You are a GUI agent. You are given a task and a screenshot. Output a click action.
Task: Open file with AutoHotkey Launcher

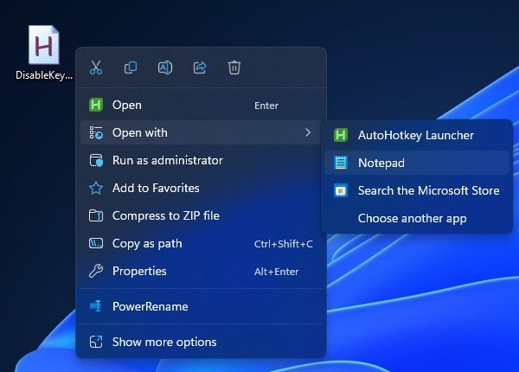[x=417, y=135]
